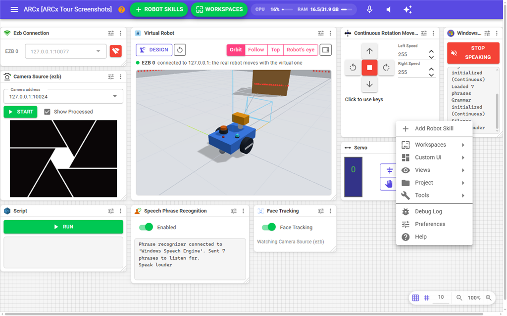Click the grid size input showing 10
507x316 pixels.
(441, 297)
